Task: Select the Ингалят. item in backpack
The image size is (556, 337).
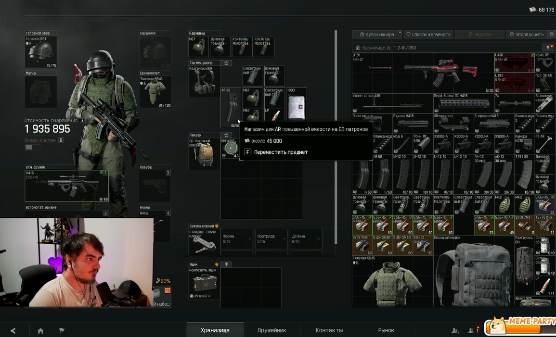Action: (x=231, y=148)
